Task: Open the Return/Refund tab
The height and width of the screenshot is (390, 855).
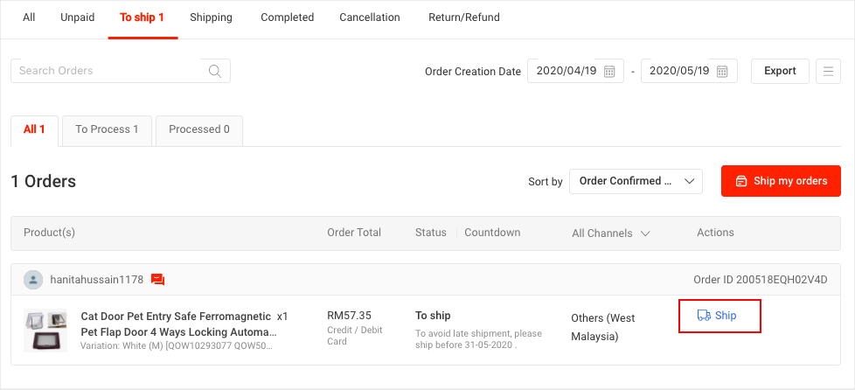Action: coord(464,17)
